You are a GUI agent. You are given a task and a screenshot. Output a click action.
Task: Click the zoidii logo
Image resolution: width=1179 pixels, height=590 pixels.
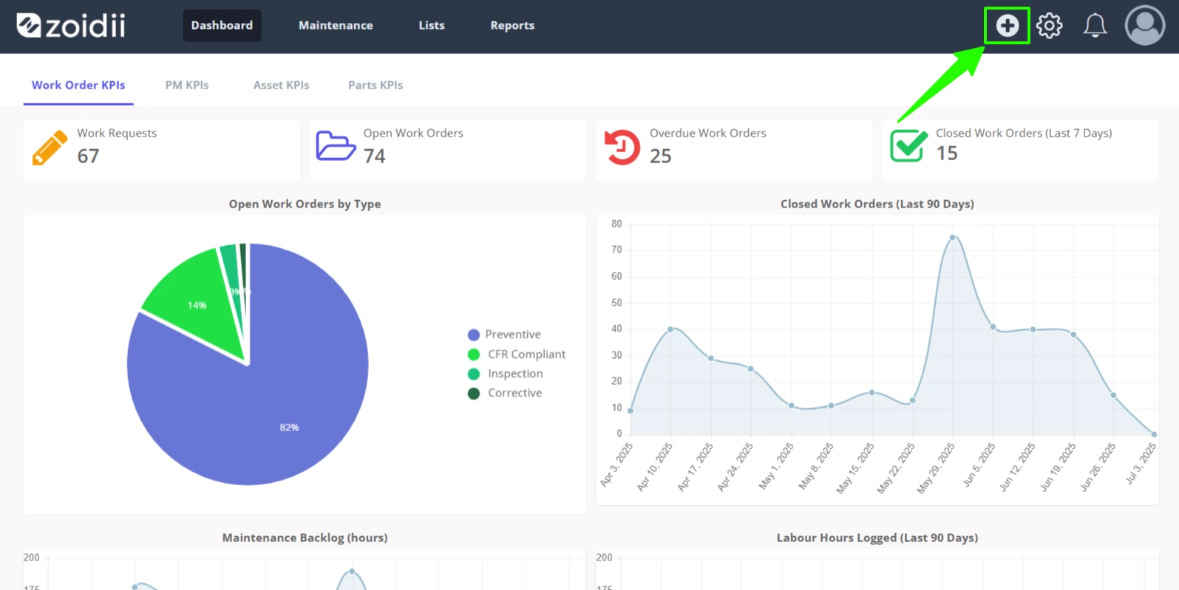tap(71, 25)
